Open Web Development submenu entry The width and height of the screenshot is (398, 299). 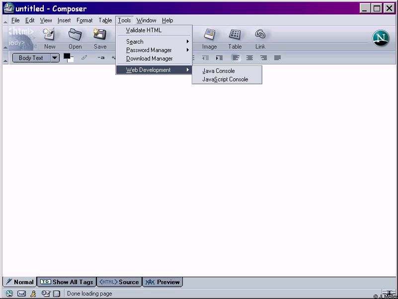(154, 70)
